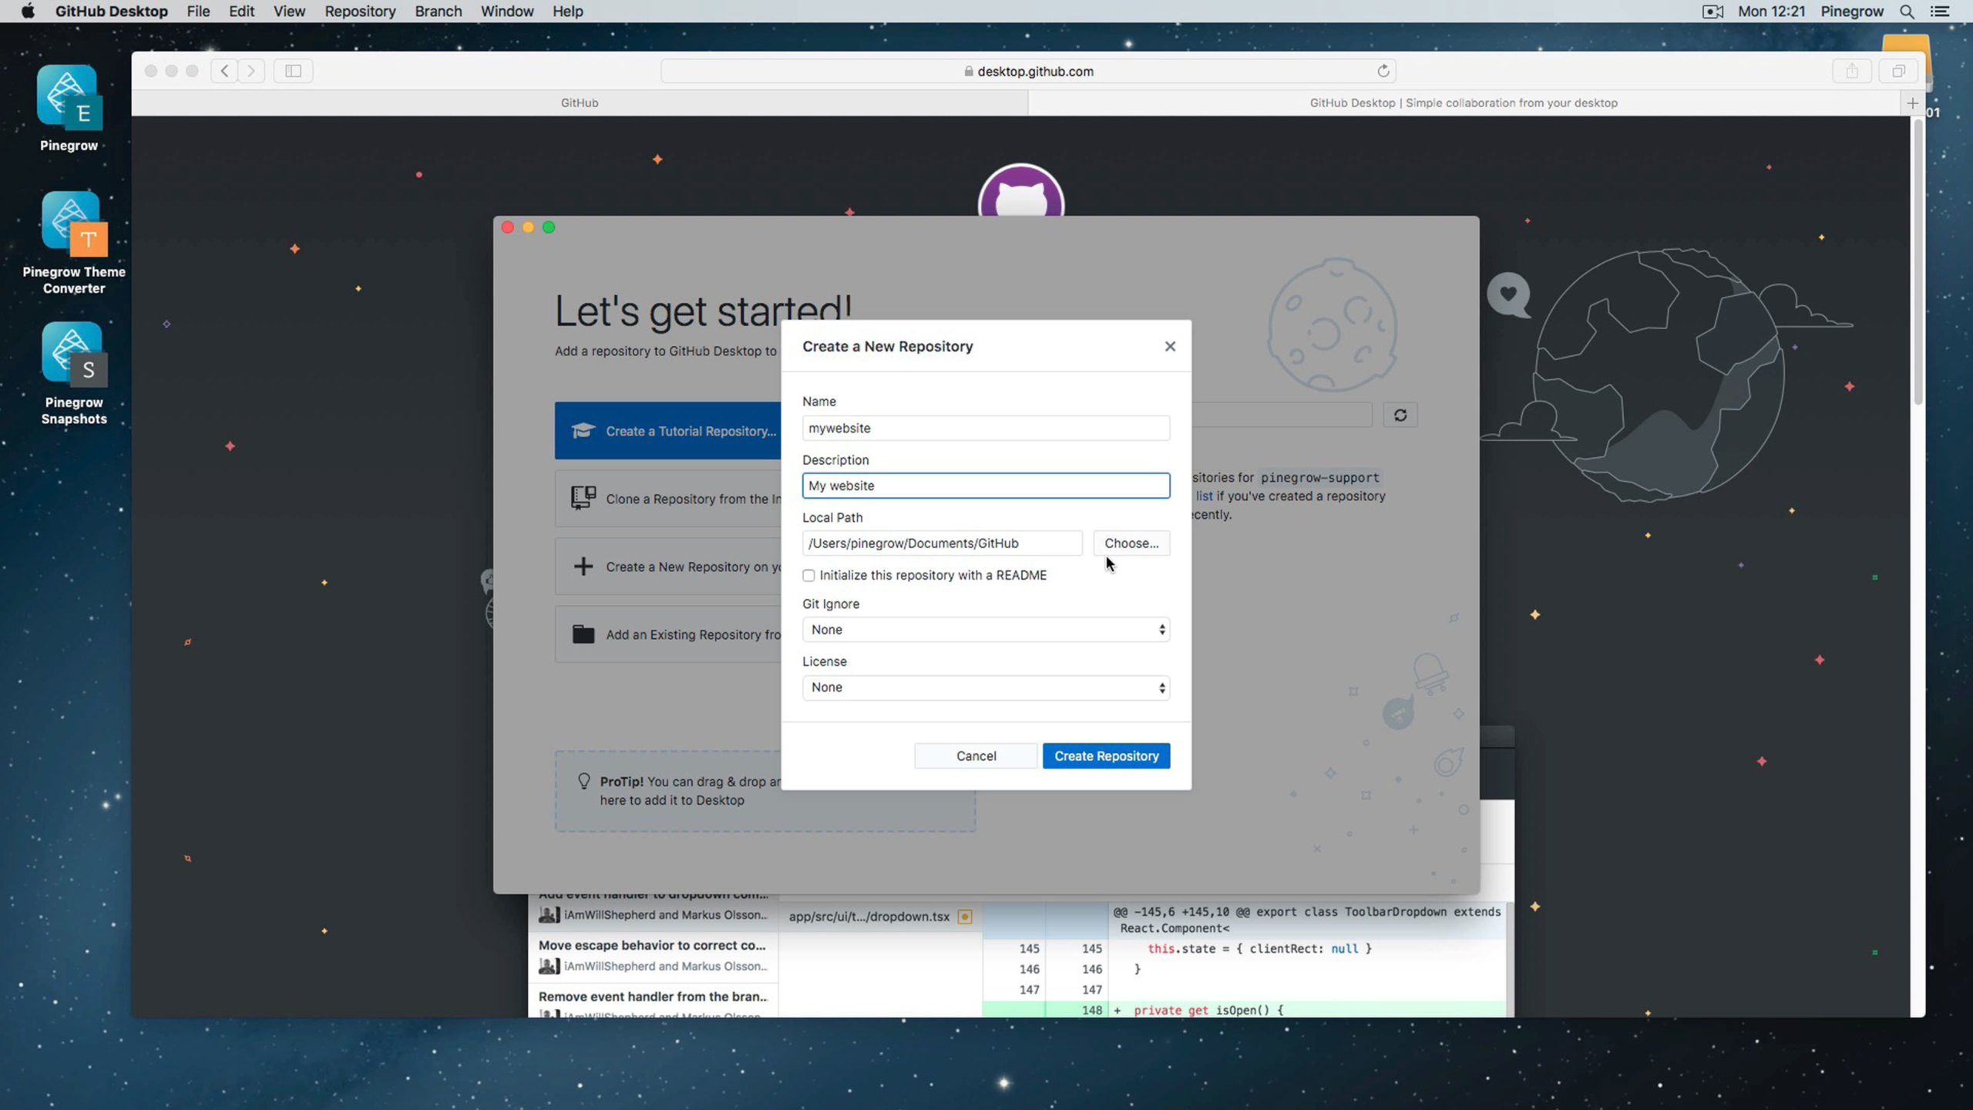Image resolution: width=1973 pixels, height=1110 pixels.
Task: Enable Initialize this repository with a README
Action: click(808, 574)
